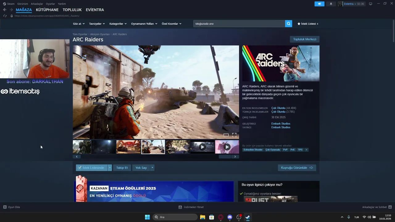Open Aksiyon Oyunları breadcrumb
395x222 pixels.
point(100,34)
